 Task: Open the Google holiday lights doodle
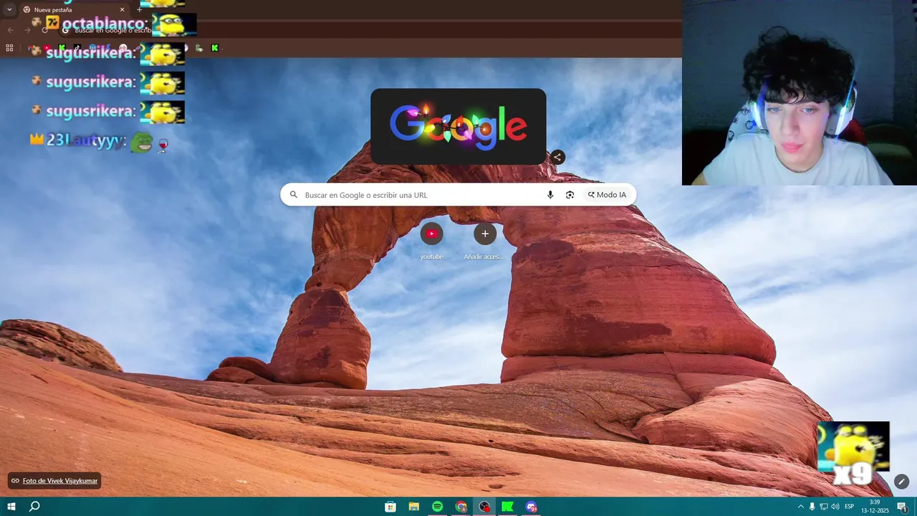click(458, 127)
